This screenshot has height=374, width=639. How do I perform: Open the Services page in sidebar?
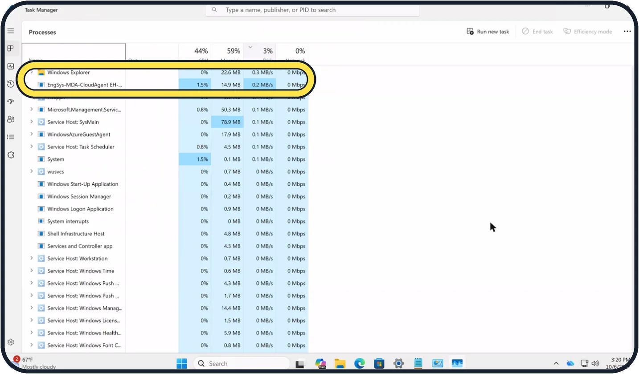(x=11, y=155)
